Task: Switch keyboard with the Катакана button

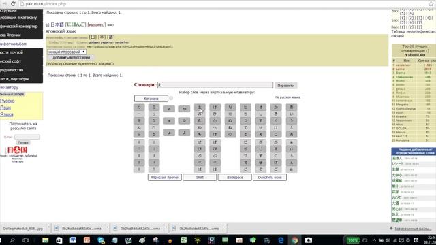Action: coord(151,99)
